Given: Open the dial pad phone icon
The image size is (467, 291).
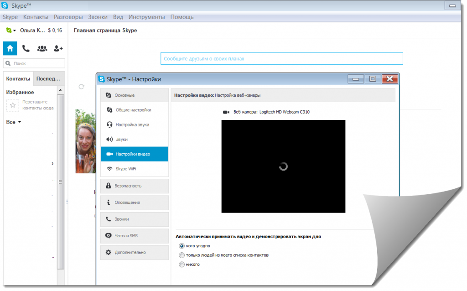Looking at the screenshot, I should click(26, 48).
